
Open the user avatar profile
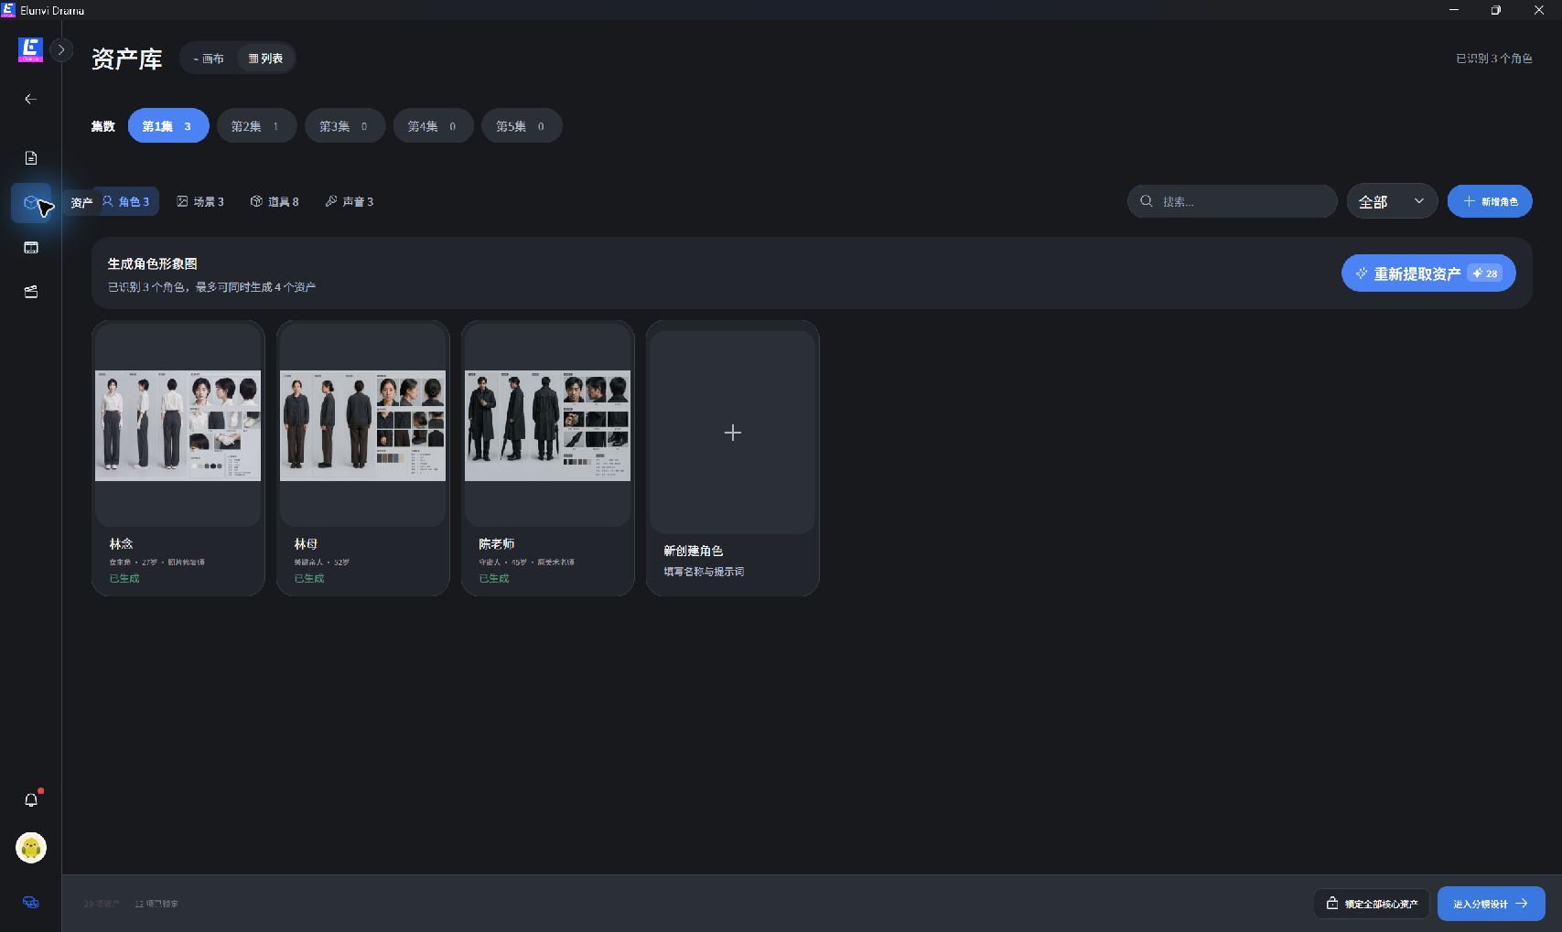pos(30,848)
